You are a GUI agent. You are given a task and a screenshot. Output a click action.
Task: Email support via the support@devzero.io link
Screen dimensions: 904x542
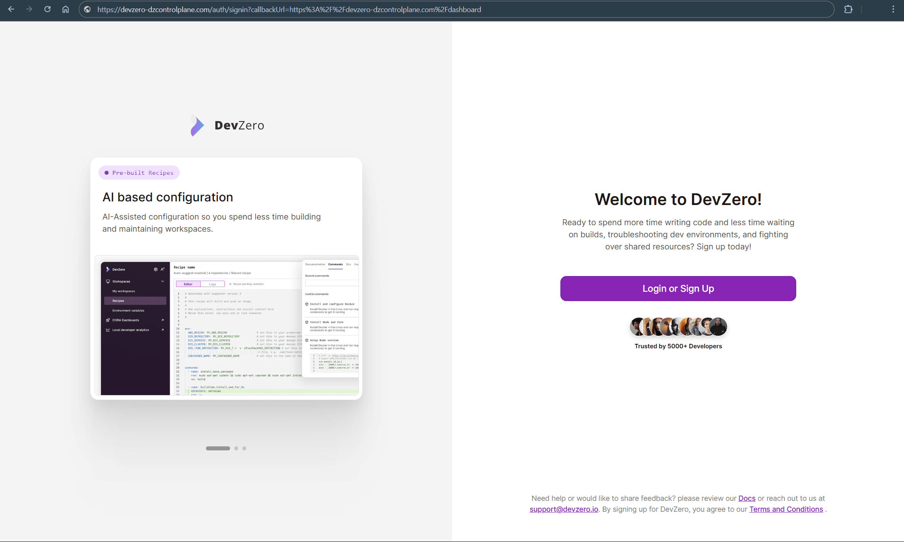coord(563,509)
